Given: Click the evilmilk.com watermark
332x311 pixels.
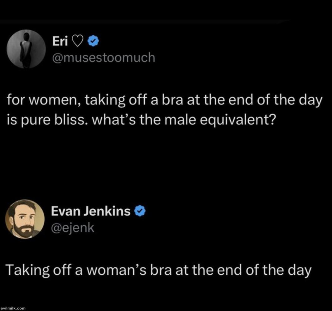Looking at the screenshot, I should 13,308.
